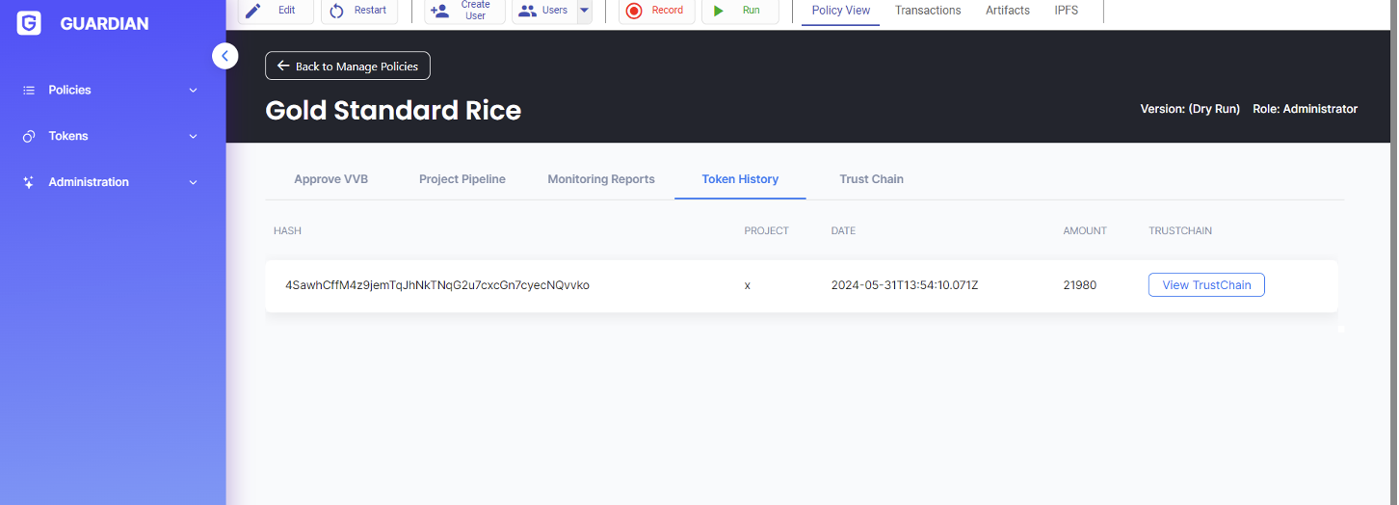Switch to the IPFS view

coord(1066,11)
